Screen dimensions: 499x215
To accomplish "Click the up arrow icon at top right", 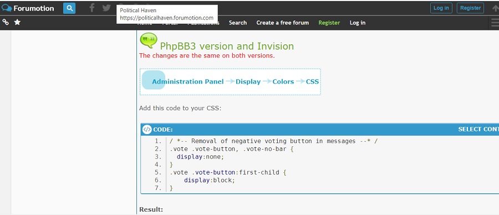I will (x=495, y=8).
